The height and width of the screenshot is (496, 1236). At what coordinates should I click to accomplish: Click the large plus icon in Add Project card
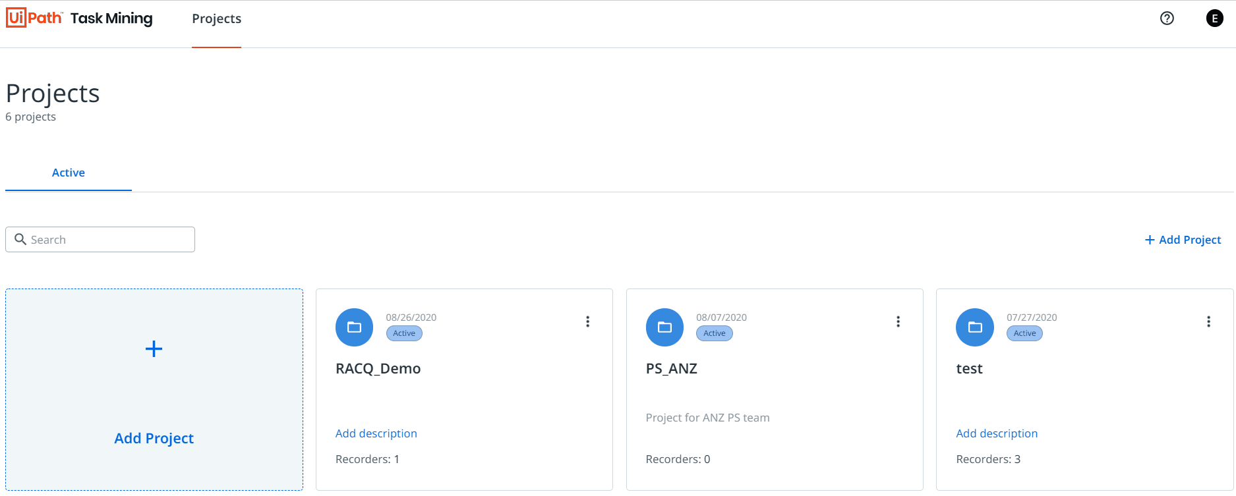point(154,348)
